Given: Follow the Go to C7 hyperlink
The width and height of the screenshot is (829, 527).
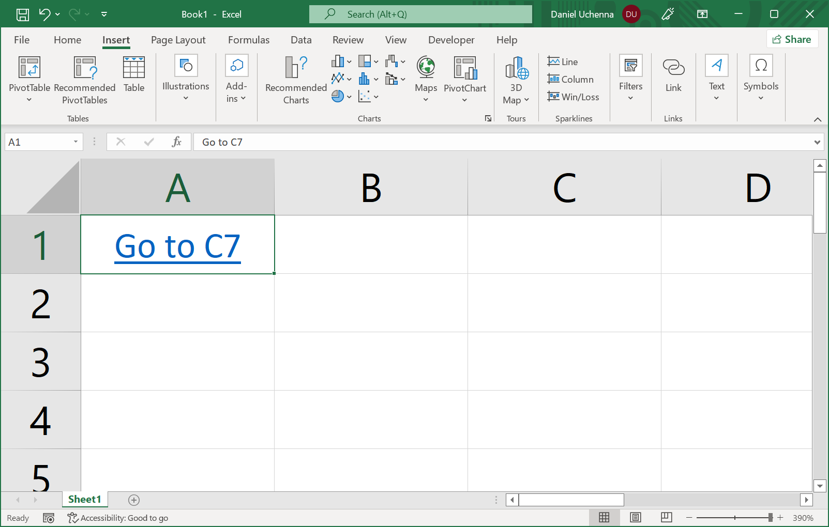Looking at the screenshot, I should pyautogui.click(x=177, y=246).
